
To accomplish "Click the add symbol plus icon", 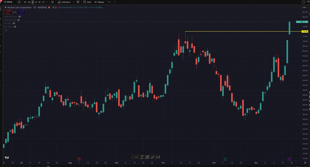I will coord(19,2).
